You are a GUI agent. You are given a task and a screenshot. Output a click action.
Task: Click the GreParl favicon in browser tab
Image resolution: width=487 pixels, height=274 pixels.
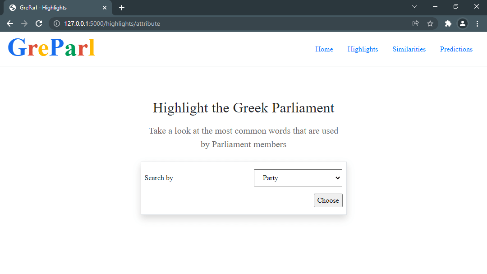point(13,7)
